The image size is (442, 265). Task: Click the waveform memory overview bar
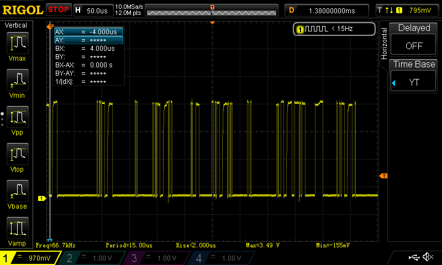click(x=212, y=10)
